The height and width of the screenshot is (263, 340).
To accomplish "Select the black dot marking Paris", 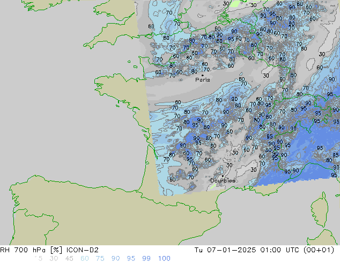I will coord(203,75).
